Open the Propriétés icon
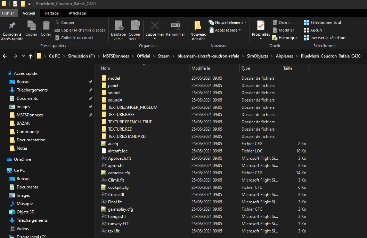Image resolution: width=367 pixels, height=238 pixels. (261, 26)
